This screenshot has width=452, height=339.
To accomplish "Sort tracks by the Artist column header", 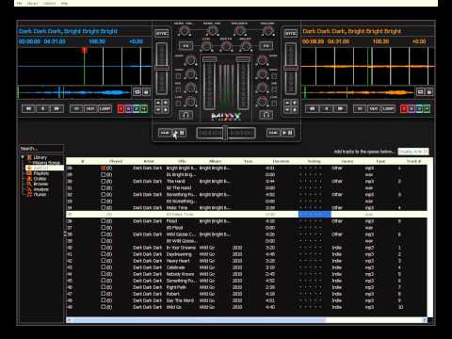I will (149, 161).
